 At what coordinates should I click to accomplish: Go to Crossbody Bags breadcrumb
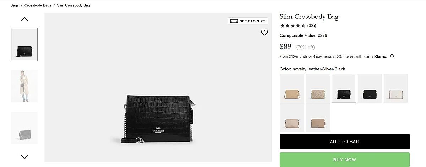[37, 5]
